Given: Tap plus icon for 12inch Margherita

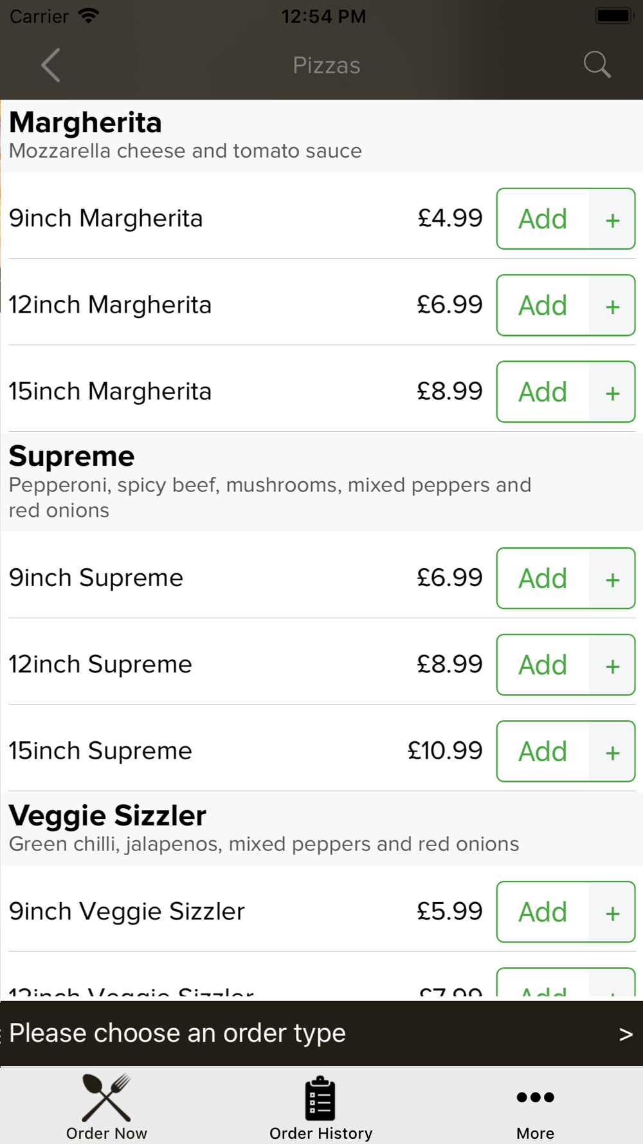Looking at the screenshot, I should tap(612, 305).
